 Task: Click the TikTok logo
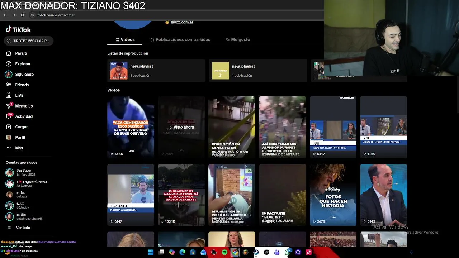click(18, 29)
